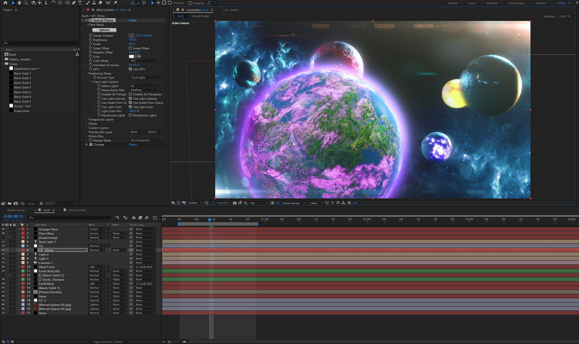579x344 pixels.
Task: Select the Hand tool
Action: click(19, 3)
